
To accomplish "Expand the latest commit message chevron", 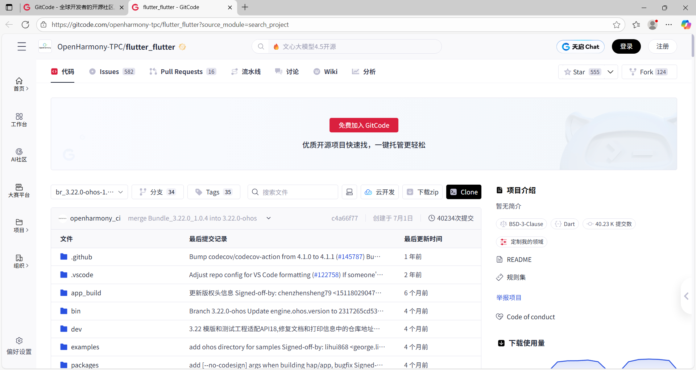I will click(x=269, y=218).
